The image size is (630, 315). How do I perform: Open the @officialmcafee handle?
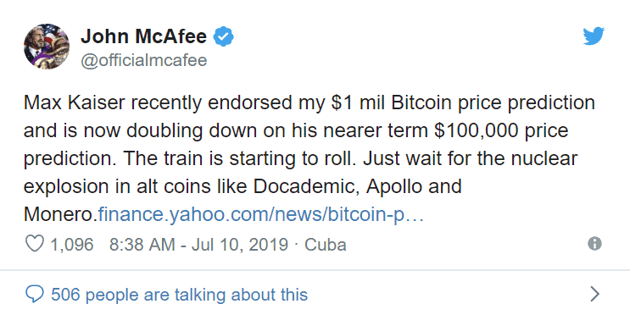pos(144,61)
